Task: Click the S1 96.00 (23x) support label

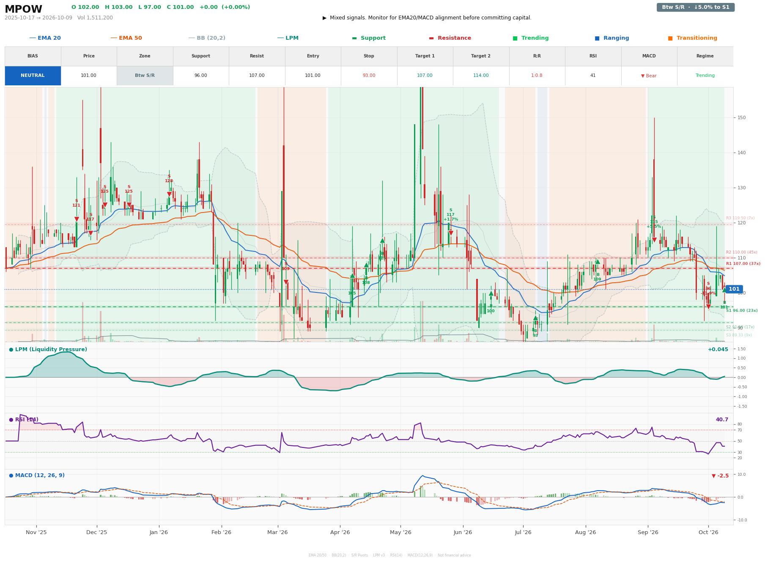Action: tap(742, 311)
